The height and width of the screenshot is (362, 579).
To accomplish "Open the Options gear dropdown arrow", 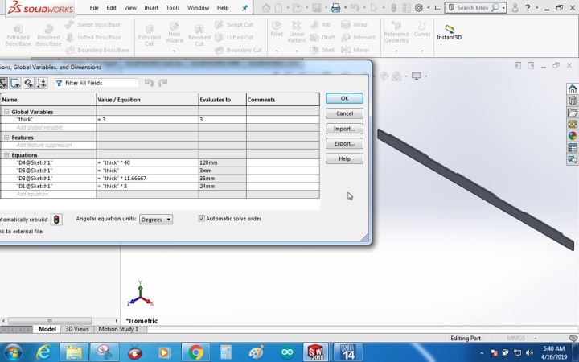I will click(428, 8).
